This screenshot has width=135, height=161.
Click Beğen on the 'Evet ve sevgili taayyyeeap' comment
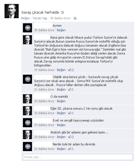point(61,125)
